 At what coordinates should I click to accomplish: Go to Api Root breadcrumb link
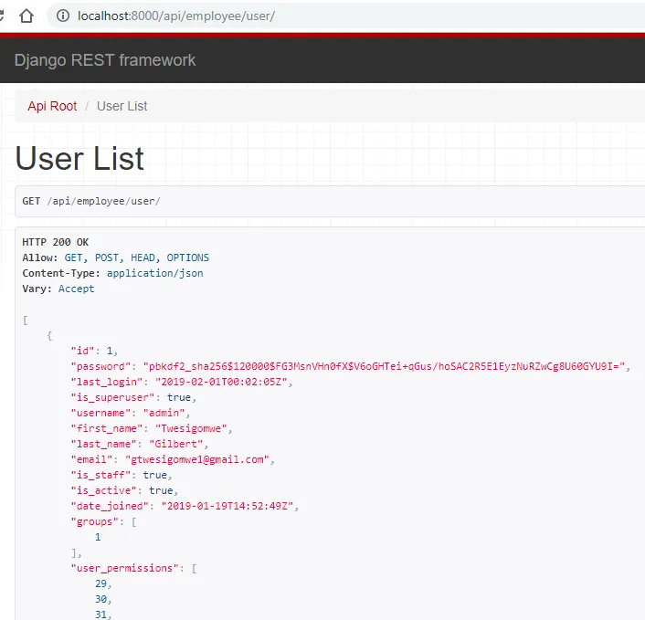[x=52, y=106]
